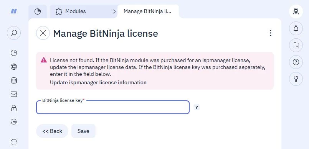309x149 pixels.
Task: Open the SSL padlock icon in the sidebar
Action: click(x=14, y=108)
